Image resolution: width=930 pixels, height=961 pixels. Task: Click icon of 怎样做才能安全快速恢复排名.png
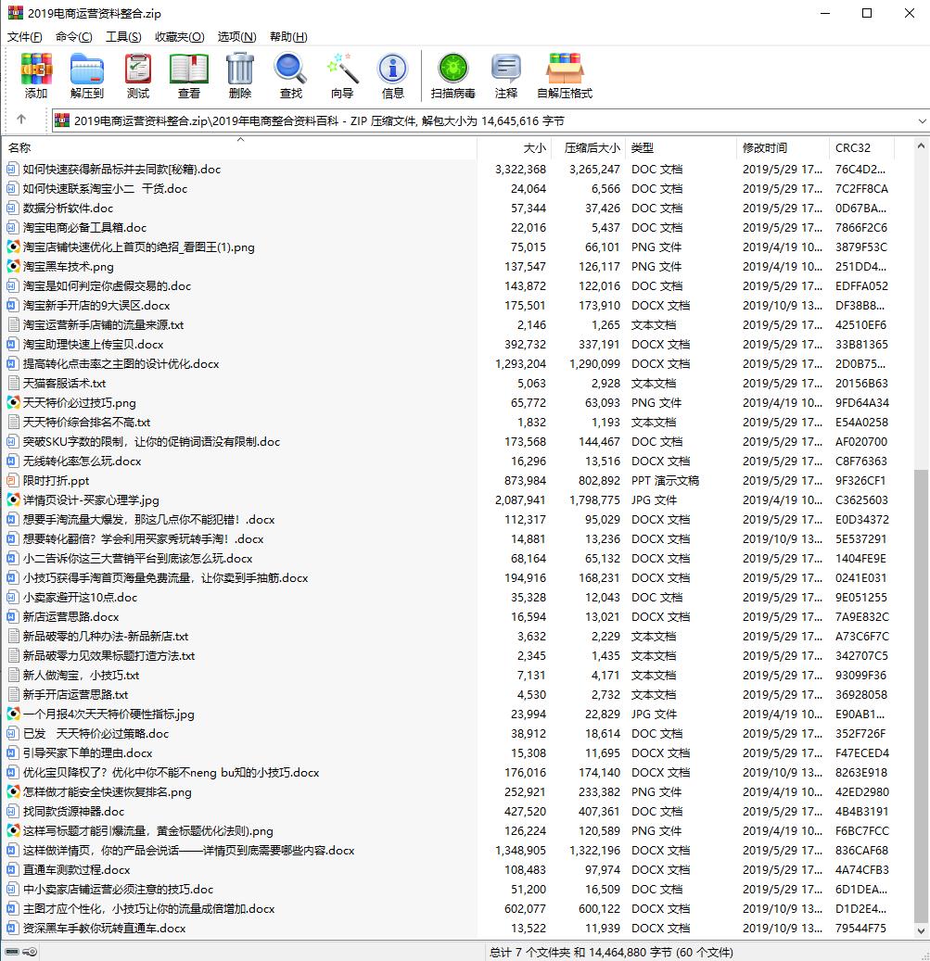click(x=13, y=791)
